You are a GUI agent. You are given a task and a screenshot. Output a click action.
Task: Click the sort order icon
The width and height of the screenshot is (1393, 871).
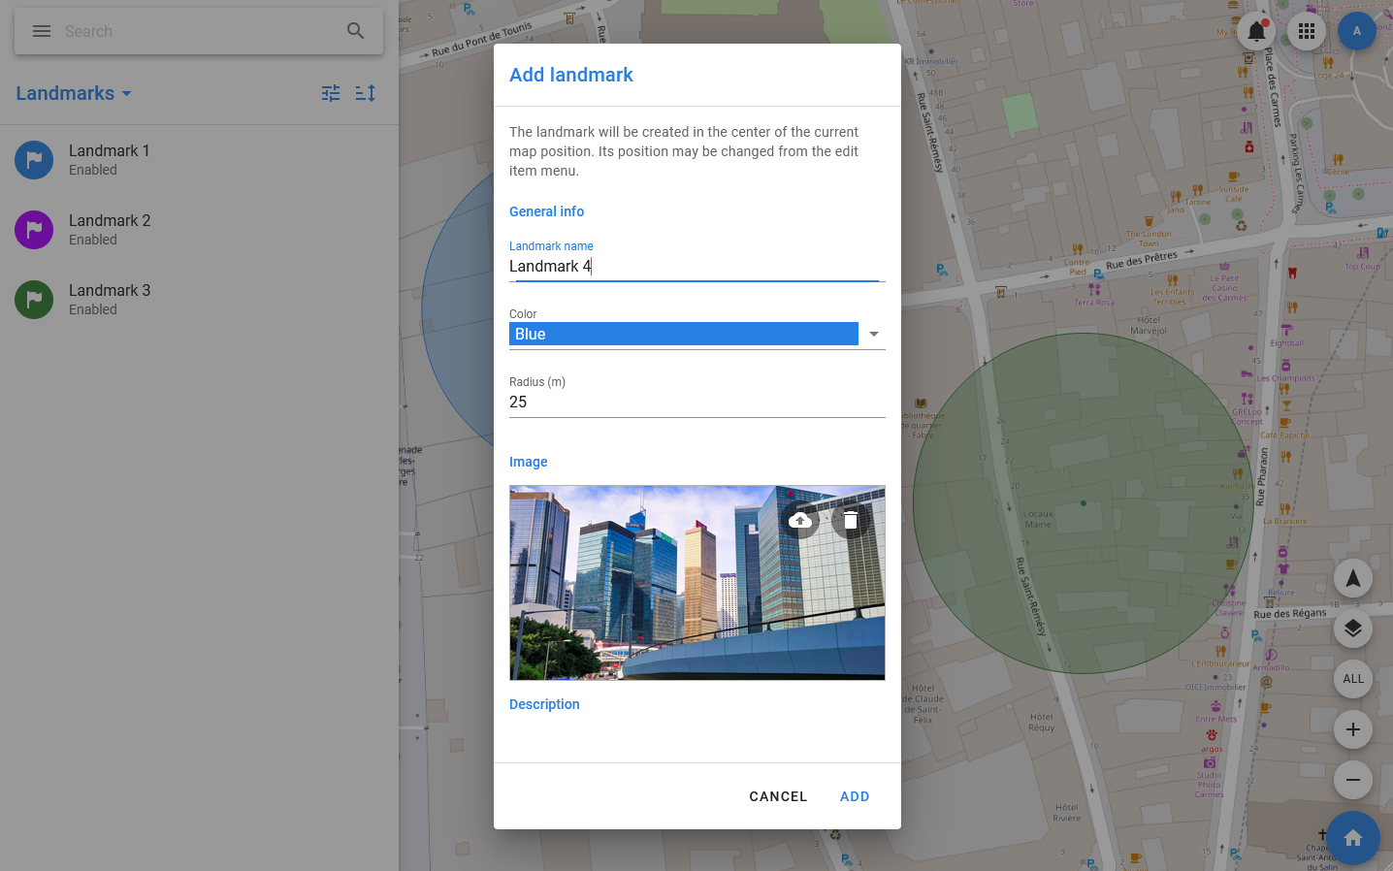[x=366, y=93]
